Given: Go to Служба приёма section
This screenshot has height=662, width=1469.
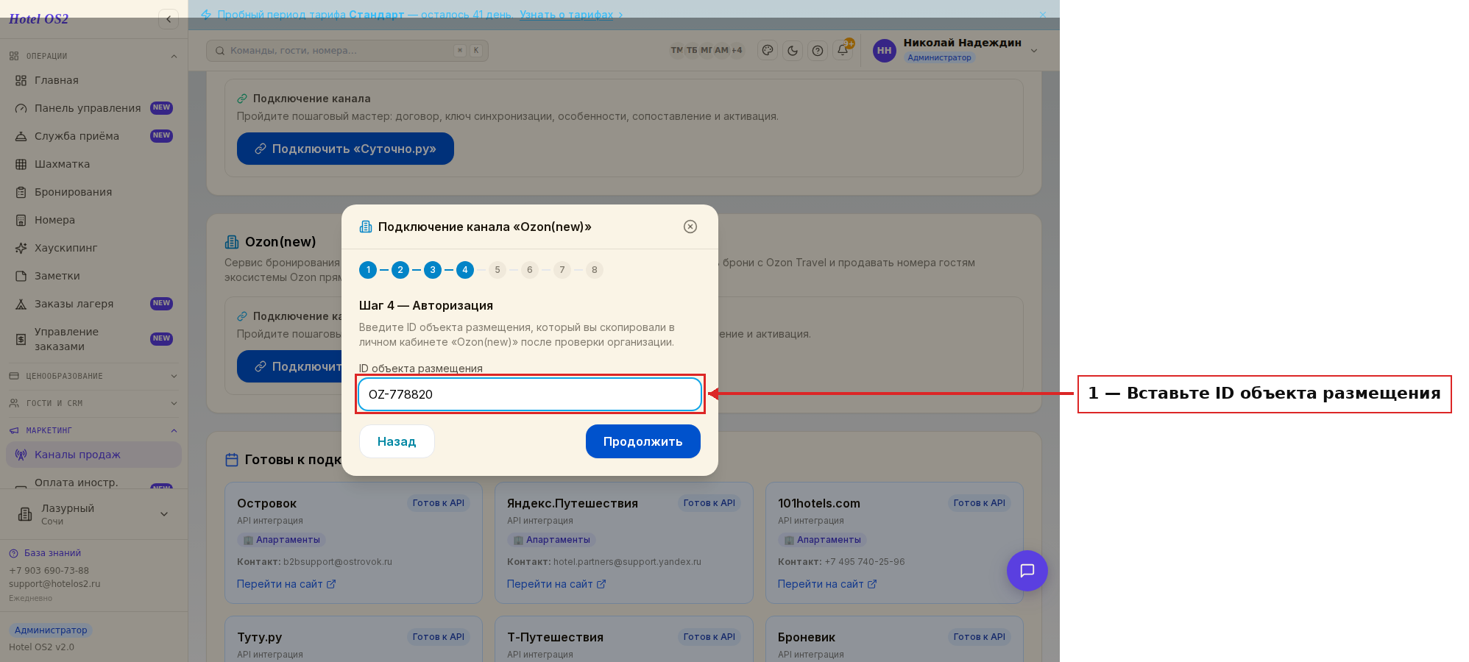Looking at the screenshot, I should [x=93, y=136].
